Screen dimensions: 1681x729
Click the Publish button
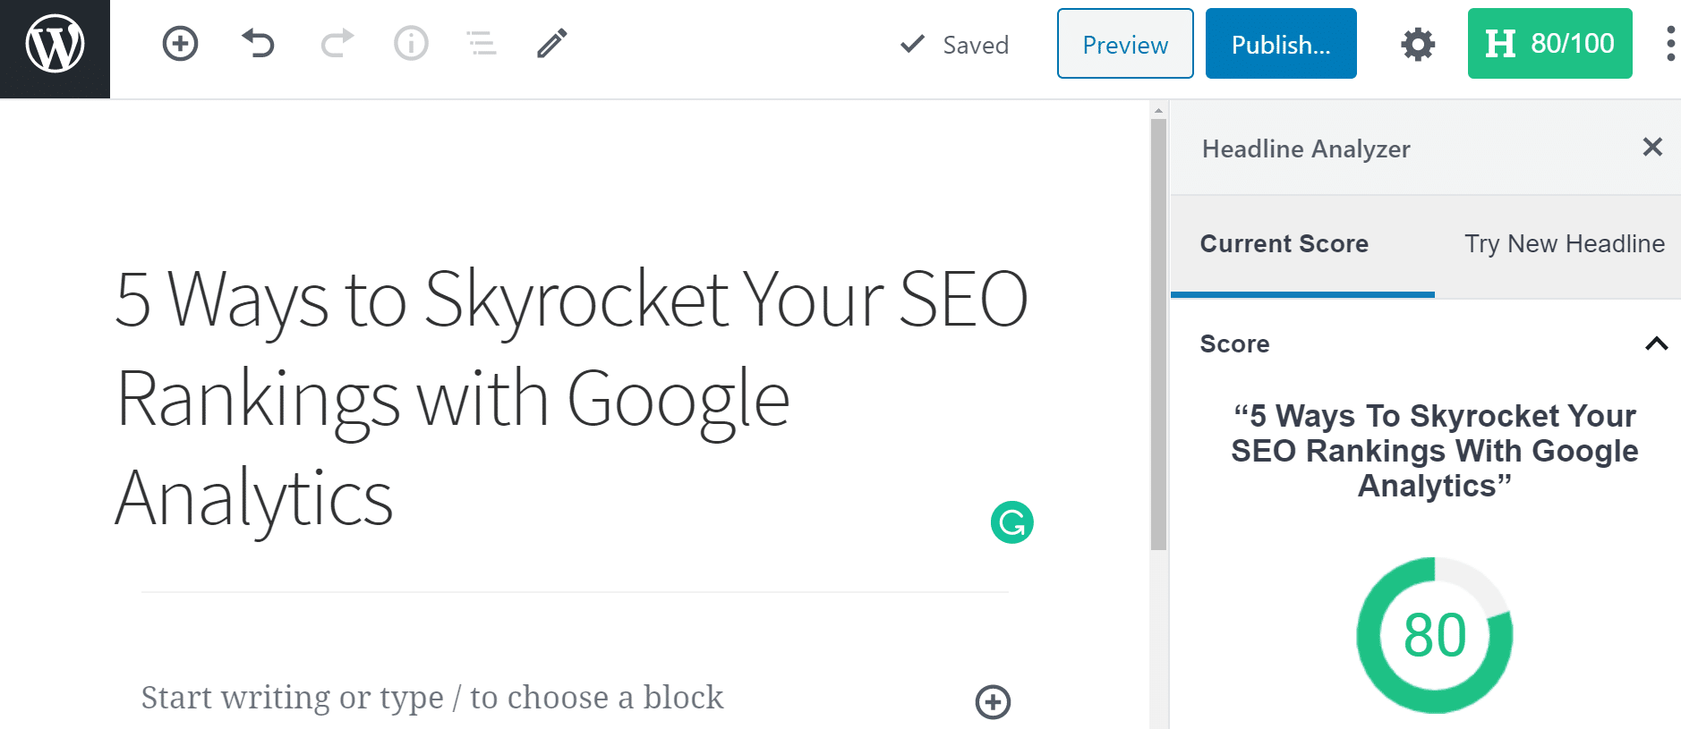(x=1281, y=44)
